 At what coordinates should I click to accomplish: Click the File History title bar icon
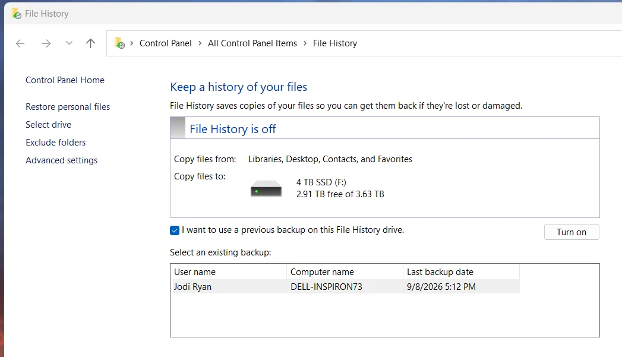coord(16,14)
